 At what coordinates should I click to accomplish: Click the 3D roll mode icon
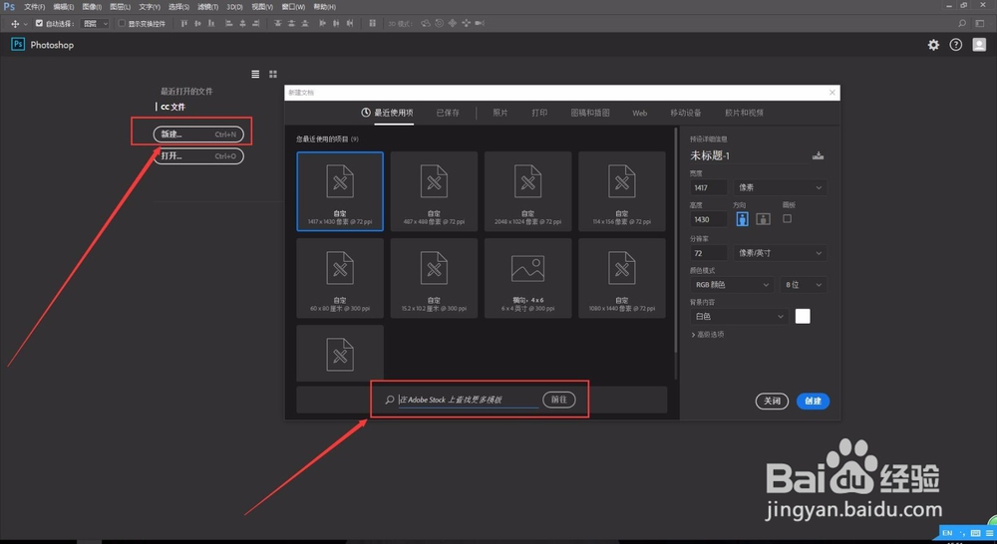pyautogui.click(x=440, y=24)
